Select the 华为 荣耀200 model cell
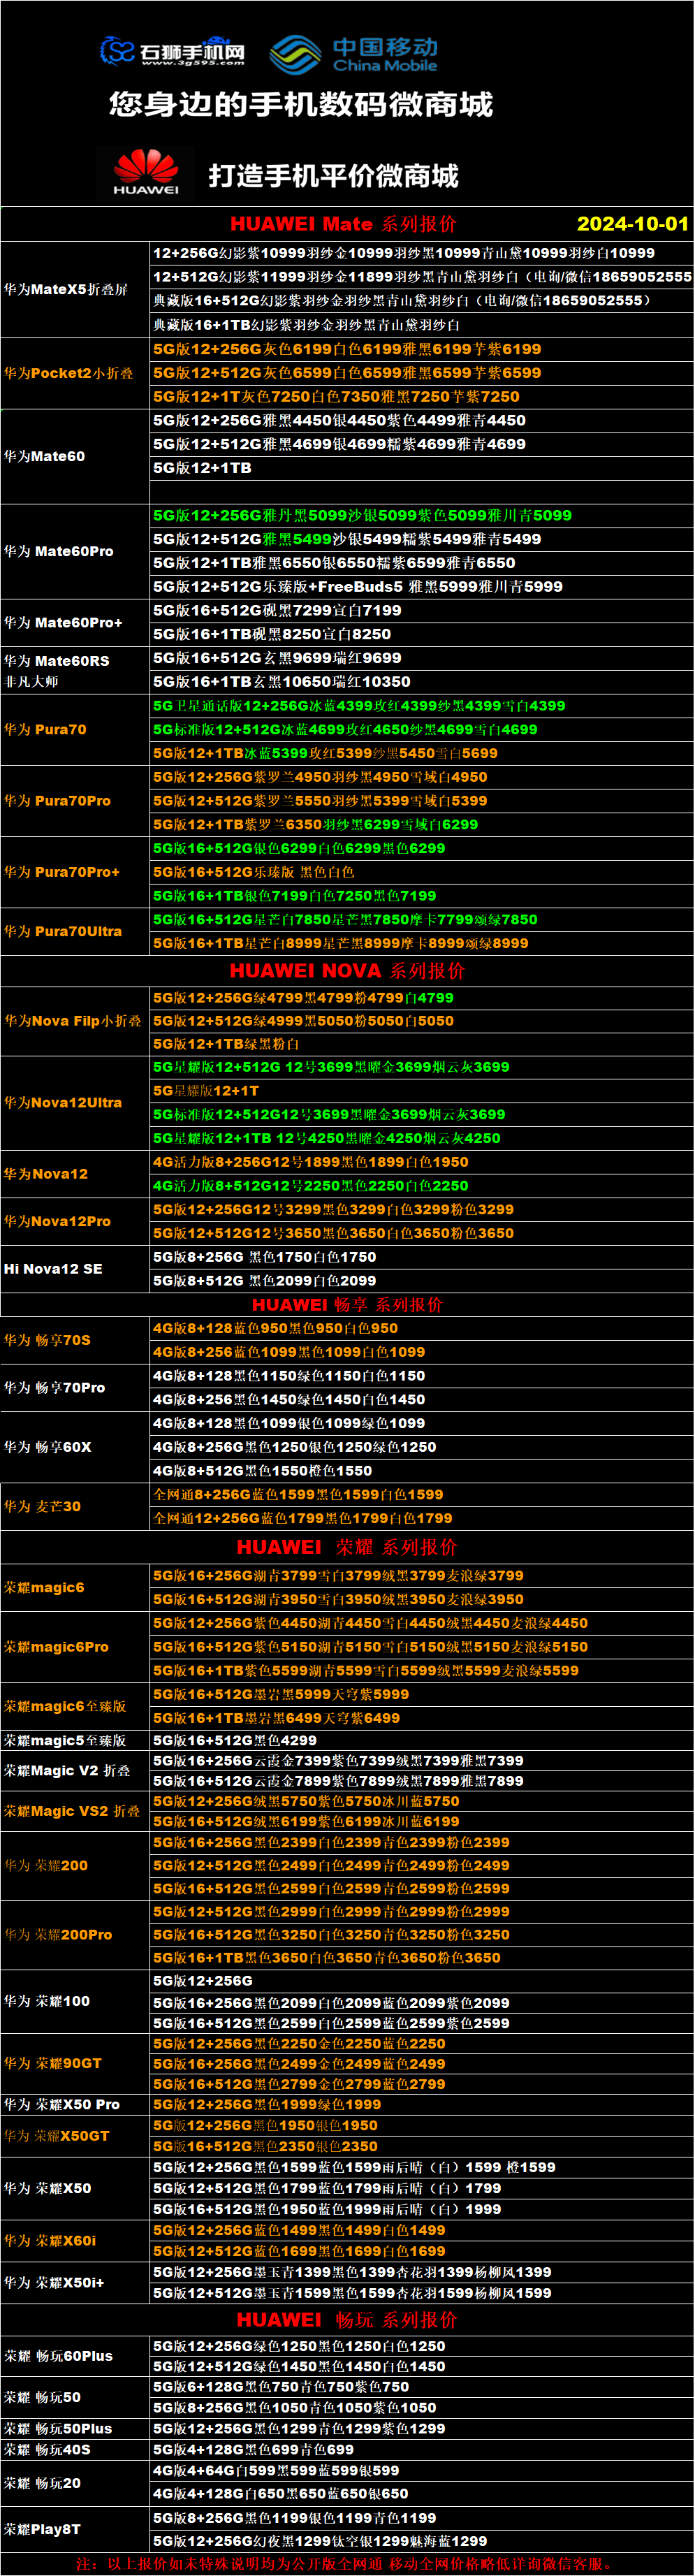The height and width of the screenshot is (2576, 695). click(75, 1866)
